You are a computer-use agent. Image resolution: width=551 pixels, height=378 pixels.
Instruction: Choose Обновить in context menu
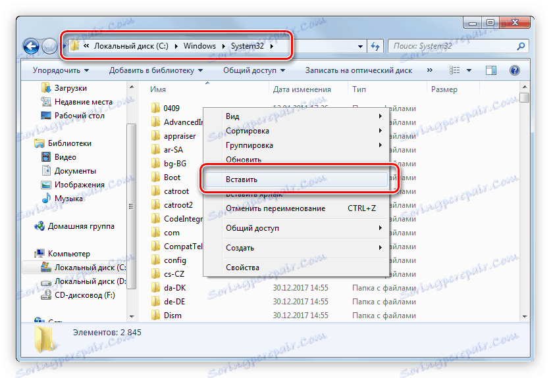click(296, 159)
